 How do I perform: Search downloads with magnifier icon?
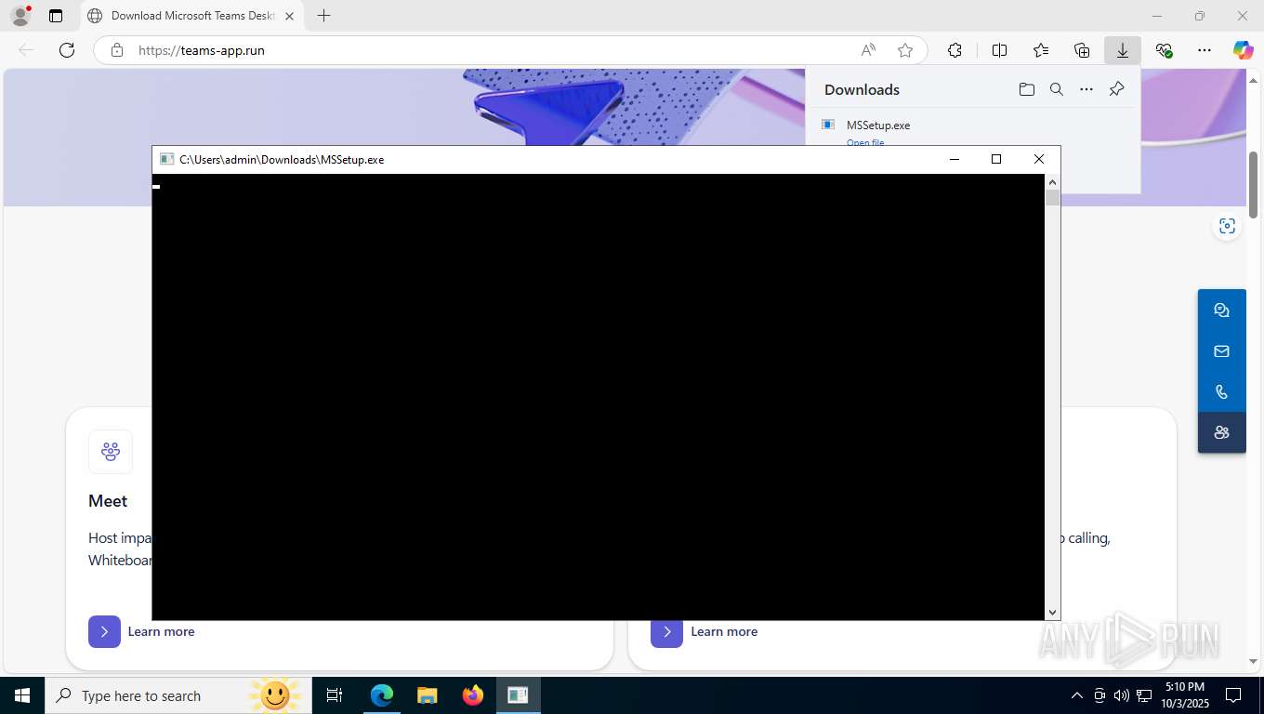[x=1057, y=89]
